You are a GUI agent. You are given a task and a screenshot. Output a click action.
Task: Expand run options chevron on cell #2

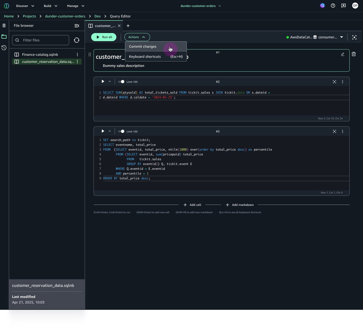[x=110, y=81]
